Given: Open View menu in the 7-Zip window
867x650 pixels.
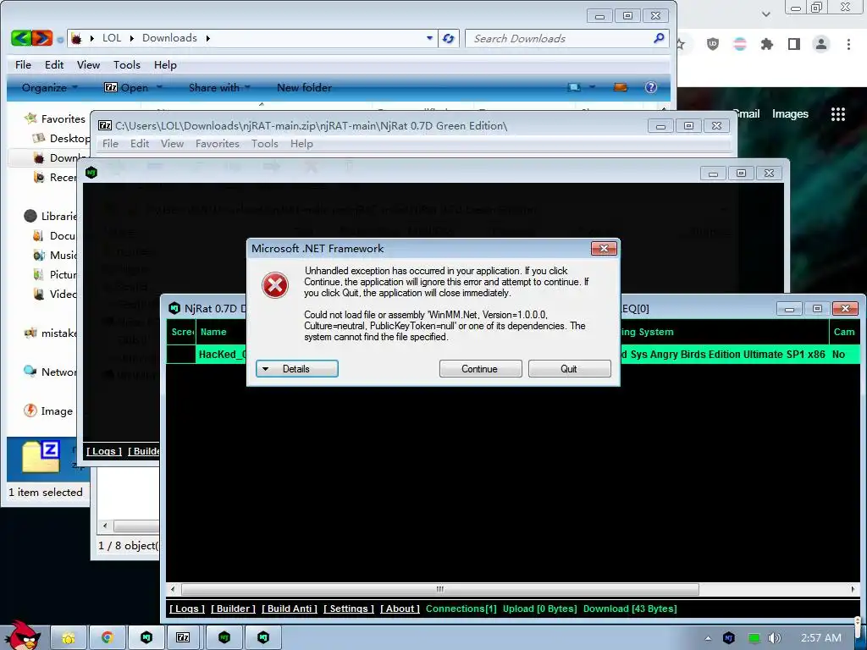Looking at the screenshot, I should point(172,144).
